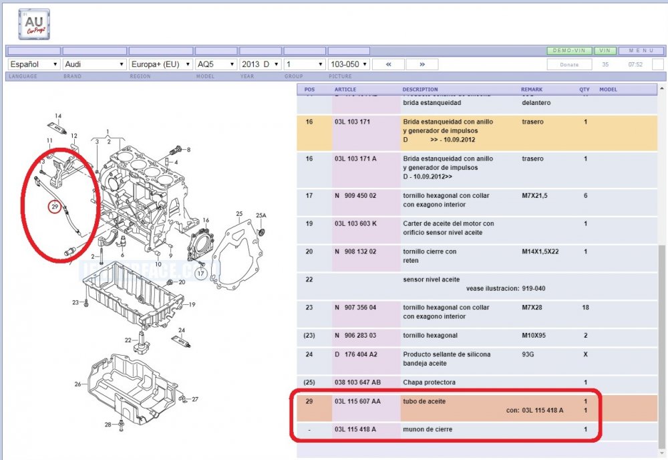668x460 pixels.
Task: Select article 038 103 647 AB
Action: (x=357, y=382)
